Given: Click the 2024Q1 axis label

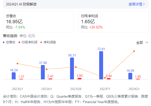Looking at the screenshot, I should pos(134,89).
